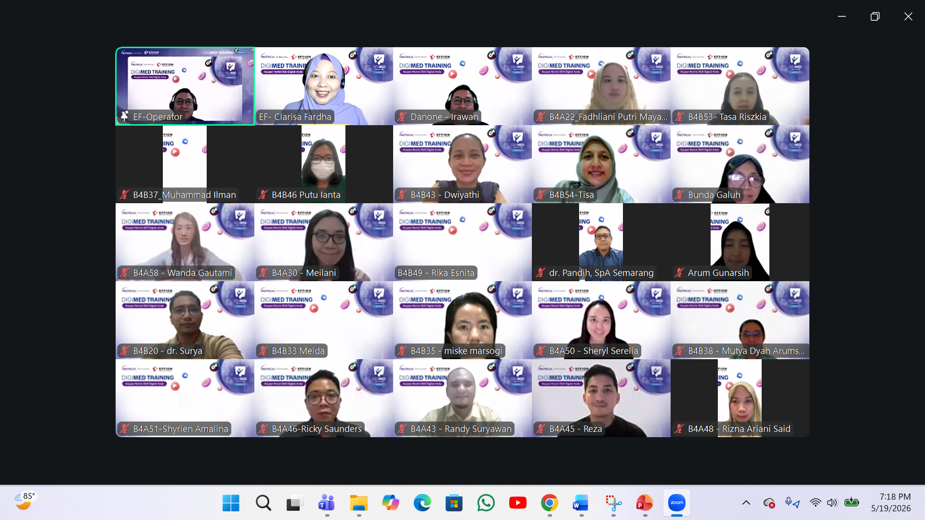Select B4B43 - Dwiyathi video tile

point(462,164)
